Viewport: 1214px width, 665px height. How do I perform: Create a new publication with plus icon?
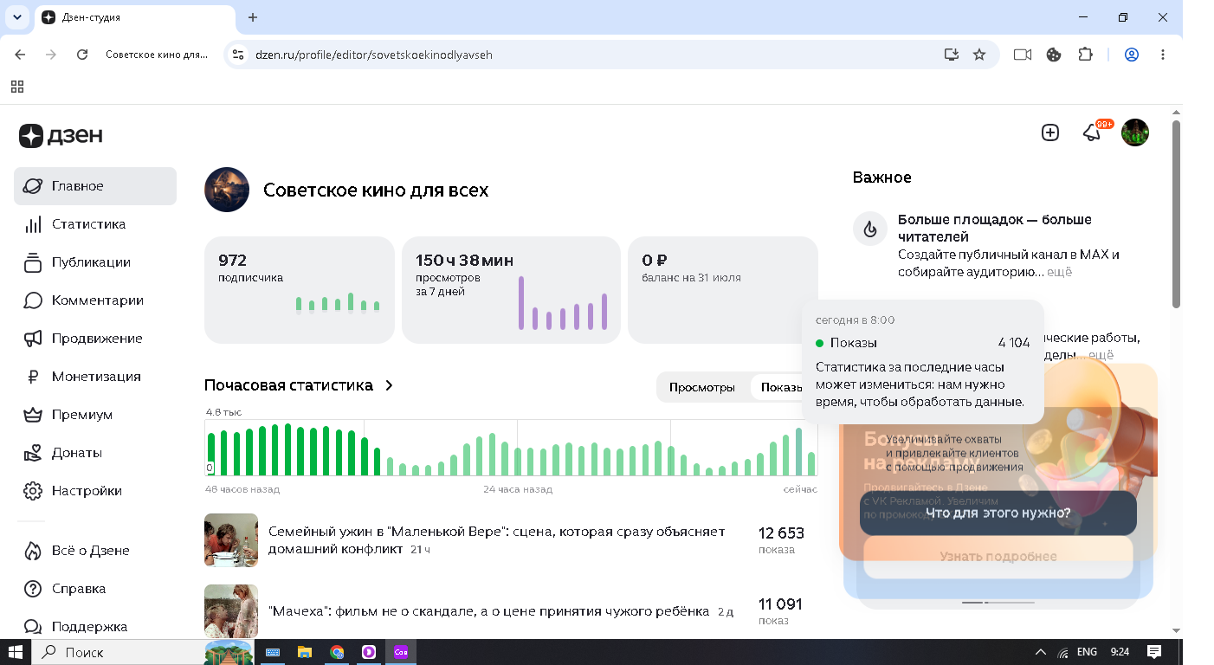tap(1050, 132)
